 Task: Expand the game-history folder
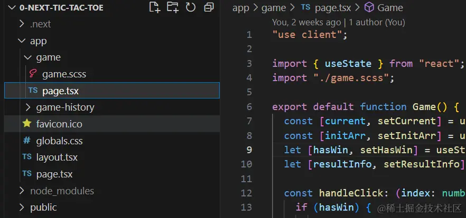[x=27, y=107]
